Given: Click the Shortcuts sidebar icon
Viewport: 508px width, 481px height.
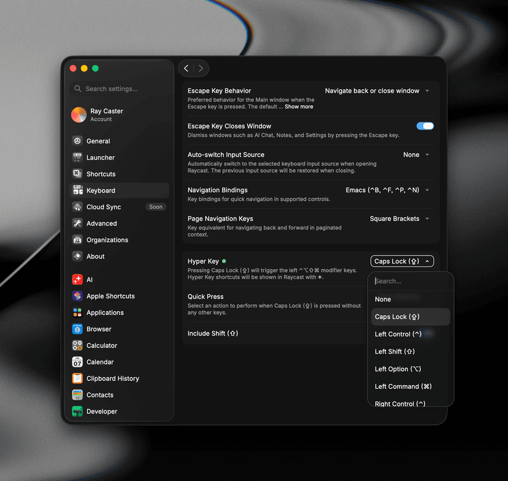Looking at the screenshot, I should [x=77, y=174].
